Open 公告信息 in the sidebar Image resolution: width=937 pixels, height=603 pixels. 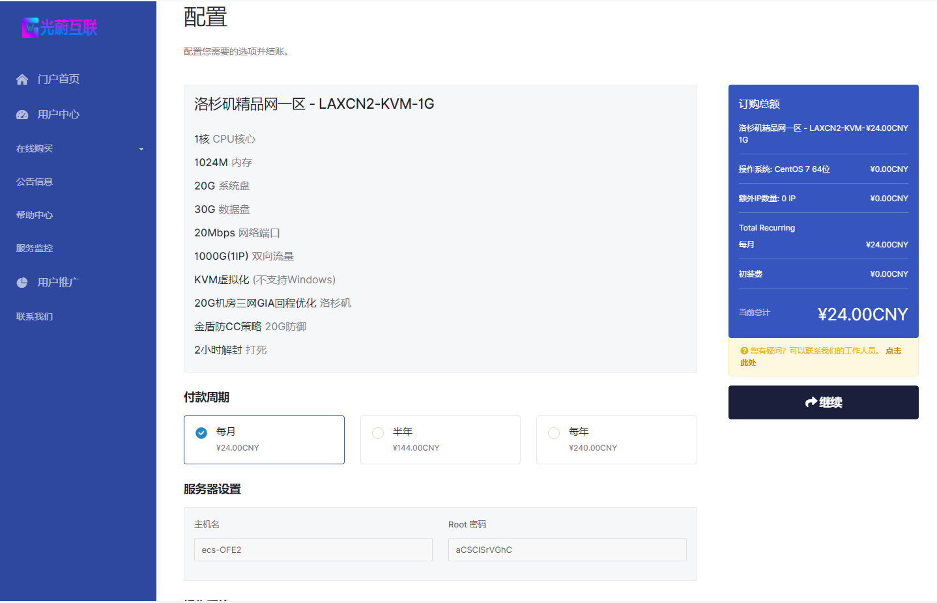[35, 182]
